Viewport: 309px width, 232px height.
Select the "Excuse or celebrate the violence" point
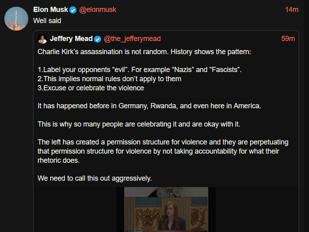(x=91, y=88)
